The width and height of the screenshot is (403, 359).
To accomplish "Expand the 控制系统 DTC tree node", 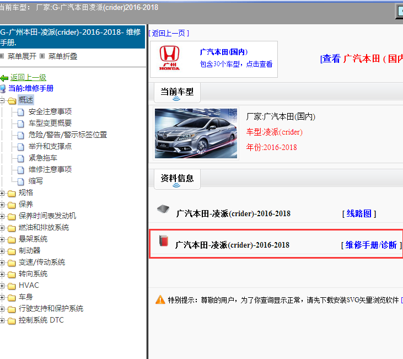I will tap(2, 321).
